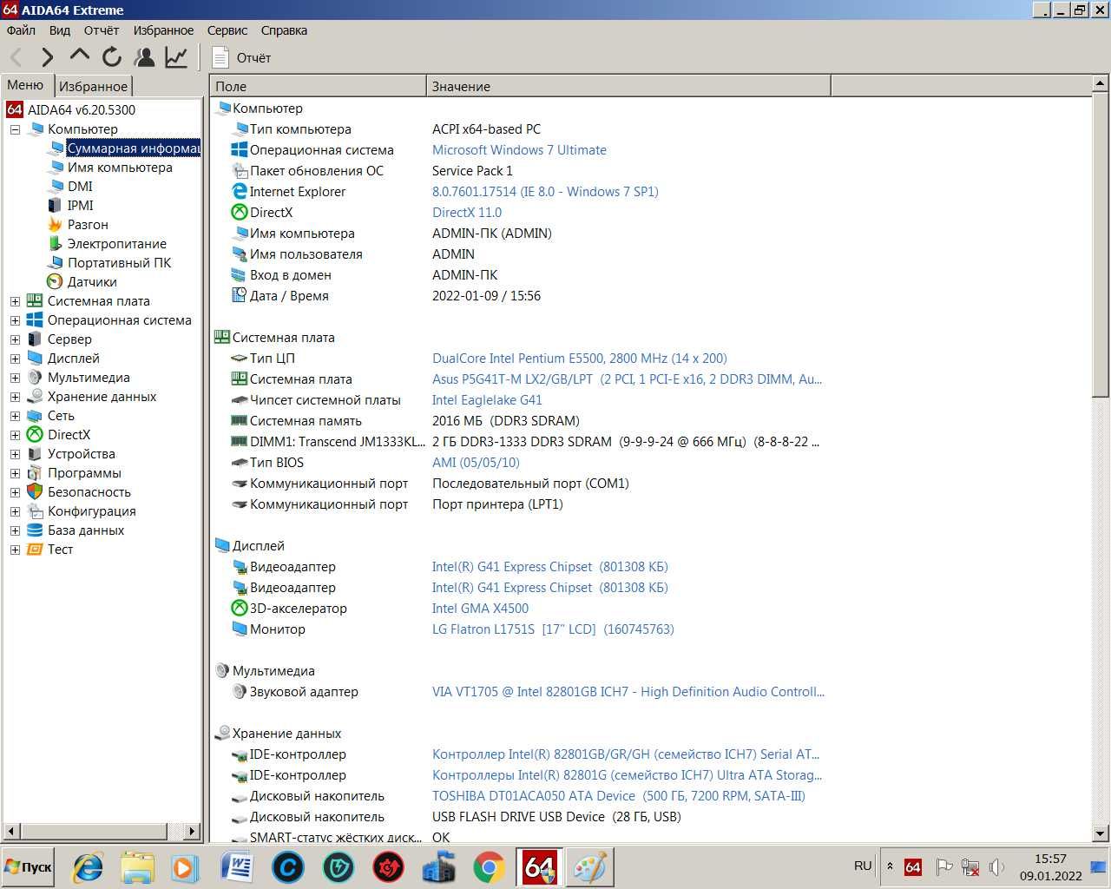Expand the База данных tree node
Viewport: 1111px width, 889px height.
(15, 530)
